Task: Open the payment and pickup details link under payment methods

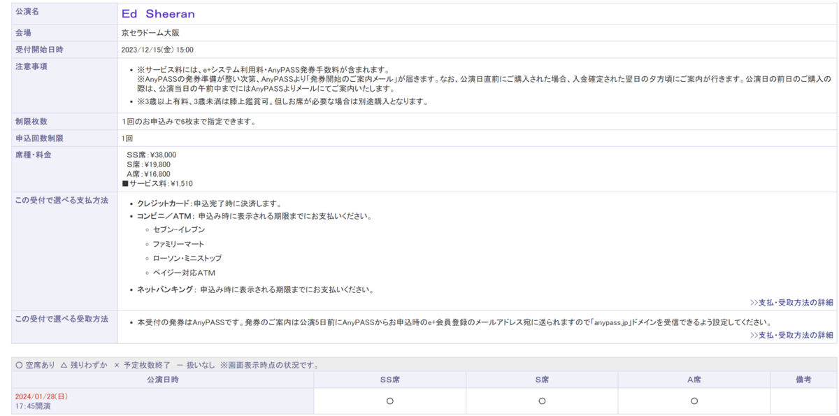Action: tap(791, 303)
